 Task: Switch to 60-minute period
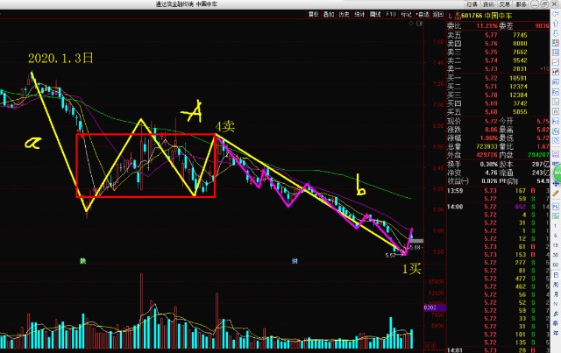(x=556, y=265)
